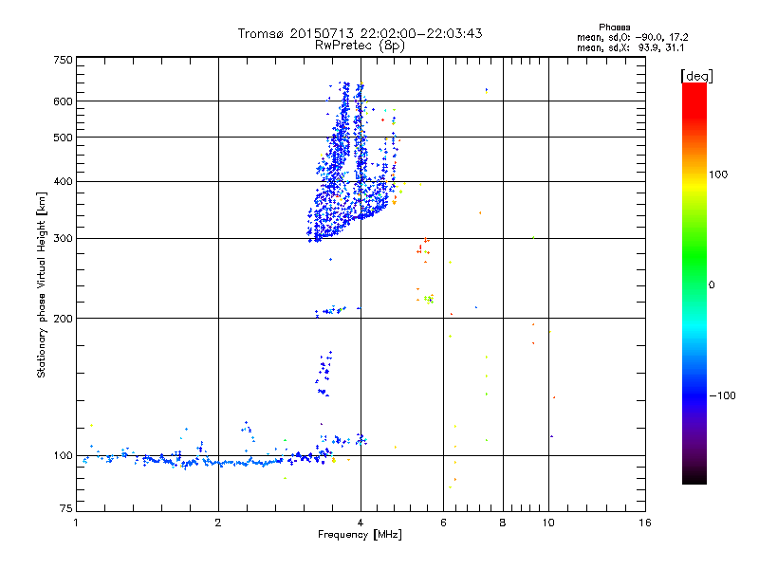
Task: Click the '6' x-axis tick label
Action: click(x=443, y=523)
